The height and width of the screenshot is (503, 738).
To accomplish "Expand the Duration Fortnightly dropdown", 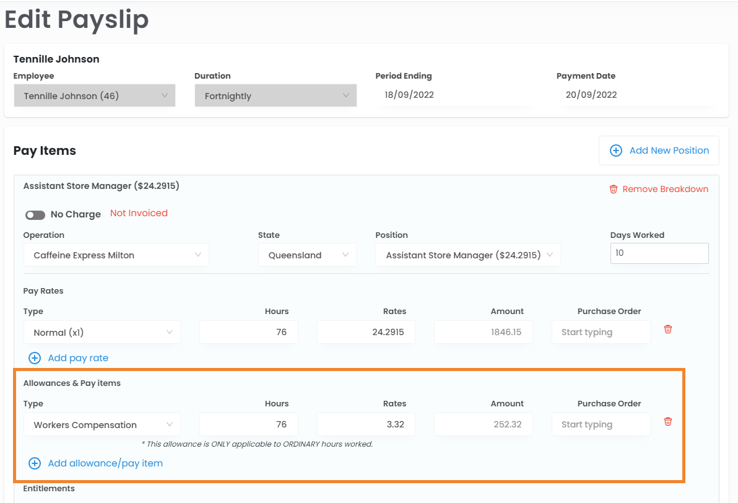I will point(276,96).
